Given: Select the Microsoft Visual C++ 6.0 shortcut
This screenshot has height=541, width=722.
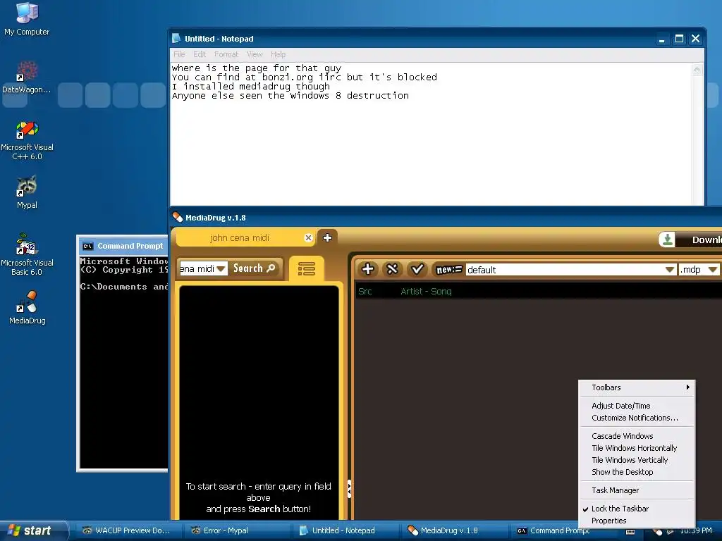Looking at the screenshot, I should pos(27,140).
